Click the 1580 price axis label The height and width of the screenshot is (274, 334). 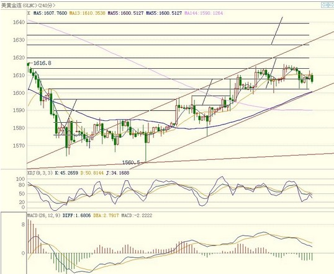pos(19,128)
